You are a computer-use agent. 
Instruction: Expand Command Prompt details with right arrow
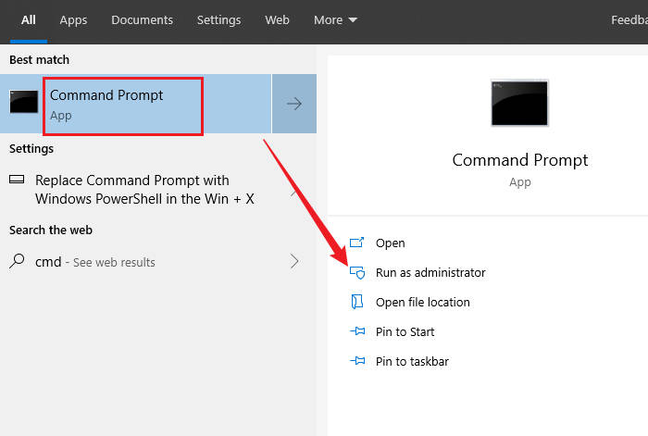tap(294, 104)
